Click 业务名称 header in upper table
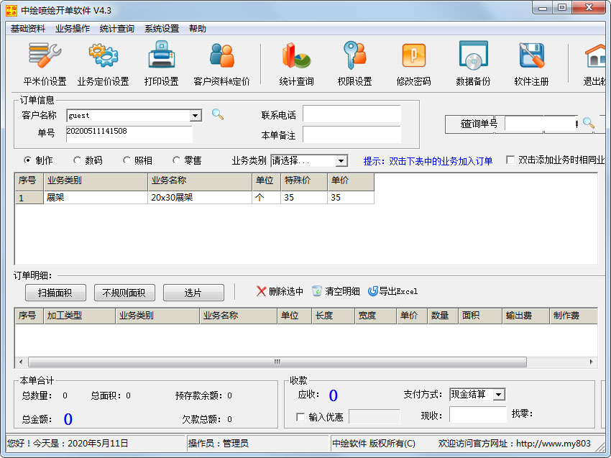 coord(200,180)
